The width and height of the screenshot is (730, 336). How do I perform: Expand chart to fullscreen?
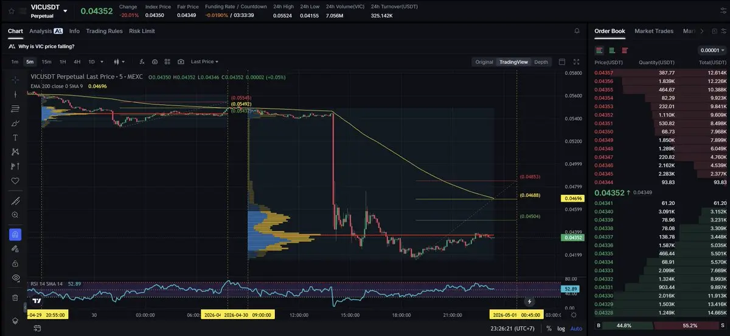pos(577,61)
